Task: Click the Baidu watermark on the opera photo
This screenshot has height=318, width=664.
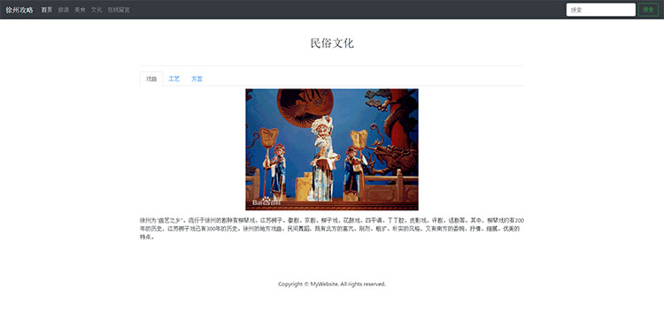Action: (266, 202)
